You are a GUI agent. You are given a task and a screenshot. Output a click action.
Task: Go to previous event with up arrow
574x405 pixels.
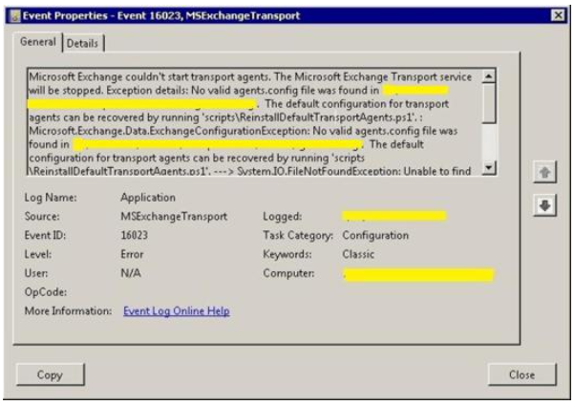544,172
